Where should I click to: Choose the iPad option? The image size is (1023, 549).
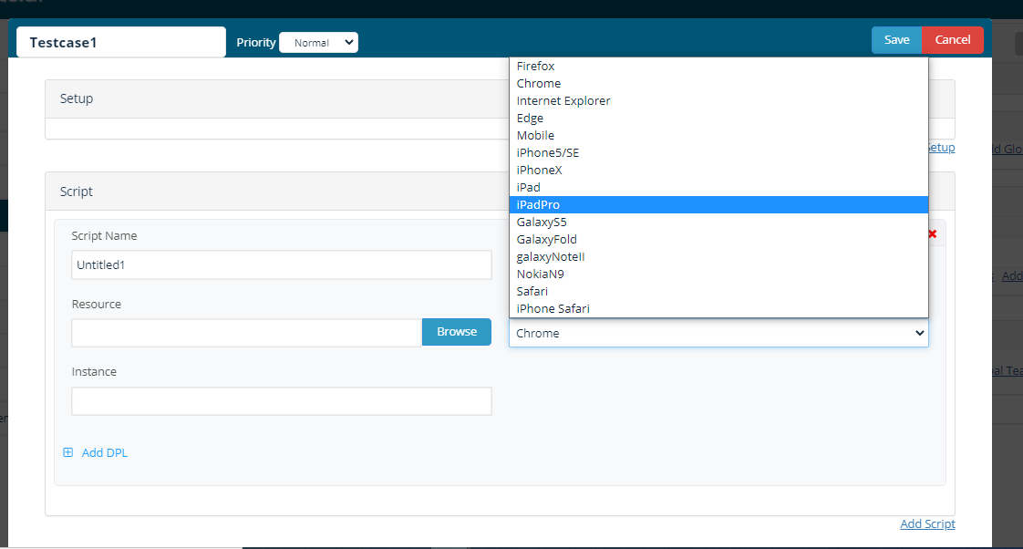[x=718, y=187]
